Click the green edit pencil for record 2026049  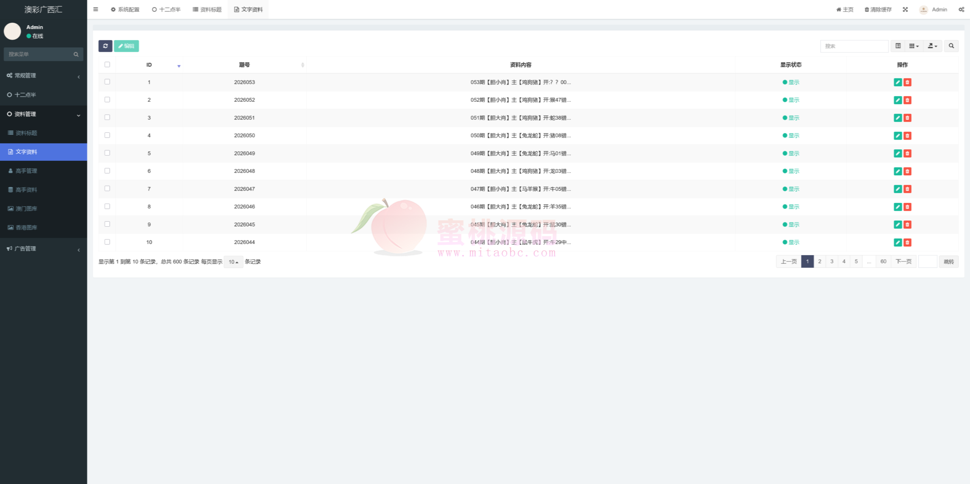898,153
